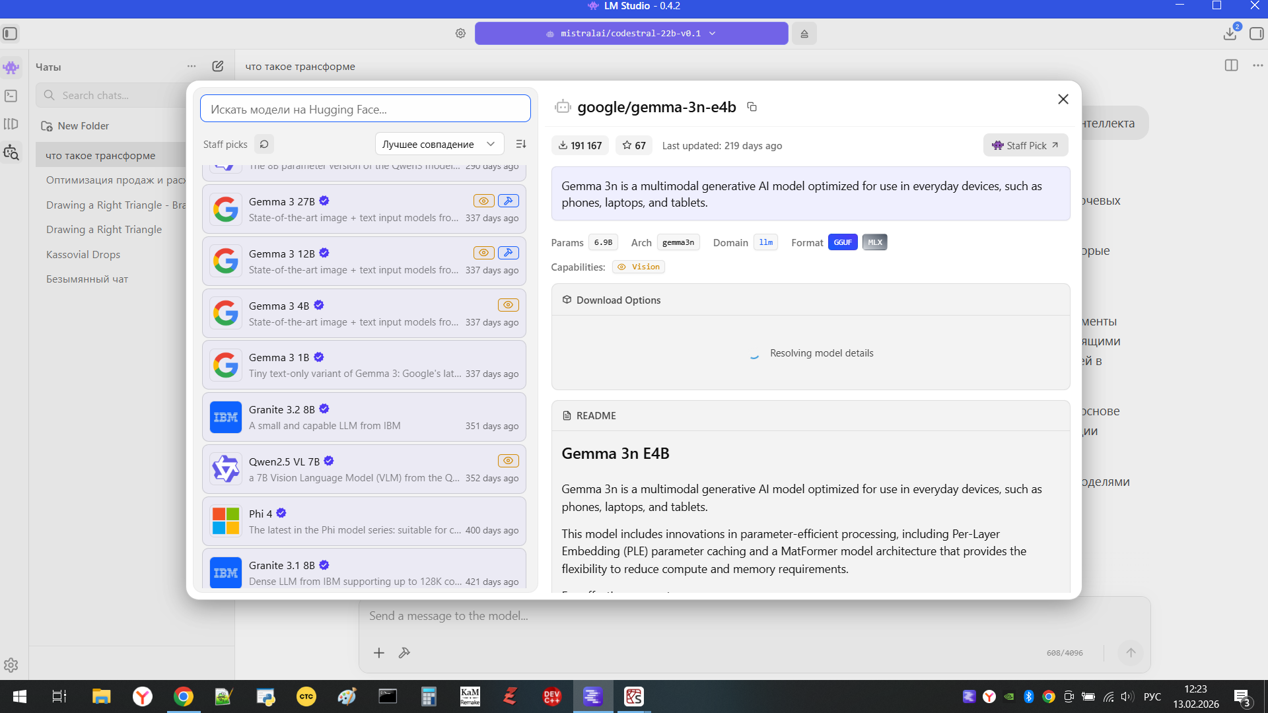Screen dimensions: 1268x713
Task: Click the Staff Pick link button
Action: point(1025,145)
